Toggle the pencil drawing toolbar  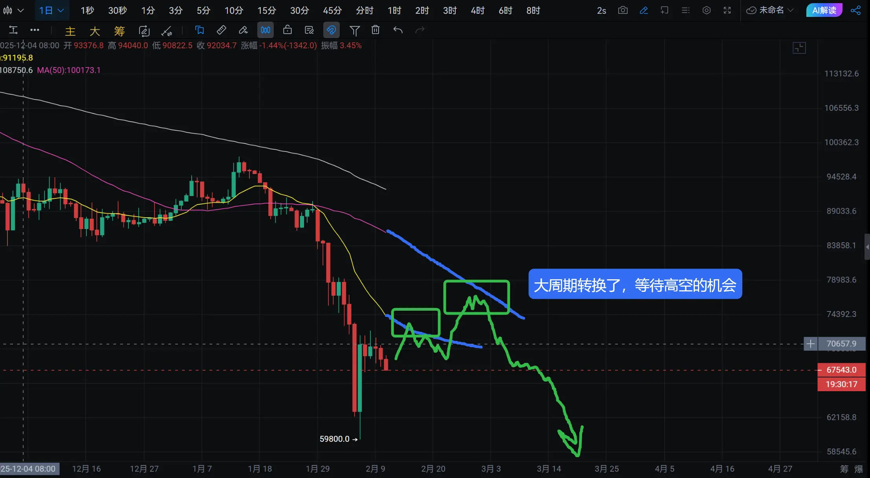[x=643, y=11]
